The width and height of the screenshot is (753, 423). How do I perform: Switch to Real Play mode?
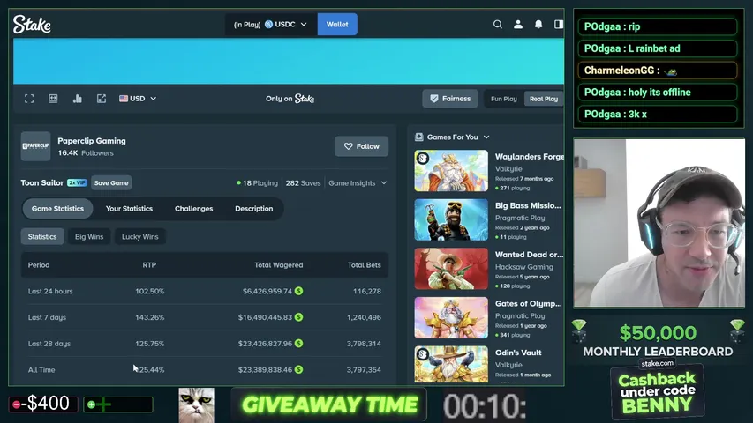[x=544, y=99]
